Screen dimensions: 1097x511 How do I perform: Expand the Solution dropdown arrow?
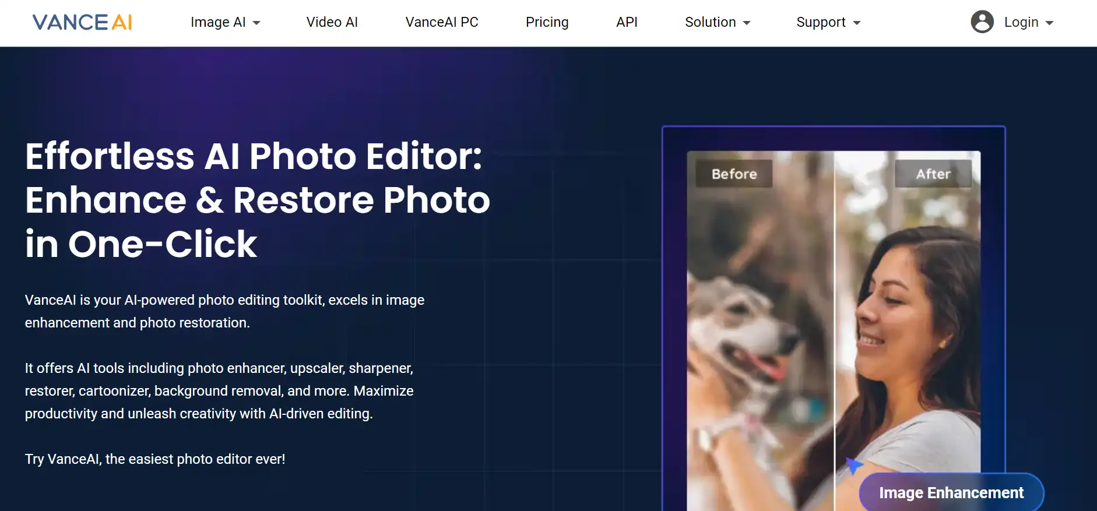click(747, 23)
